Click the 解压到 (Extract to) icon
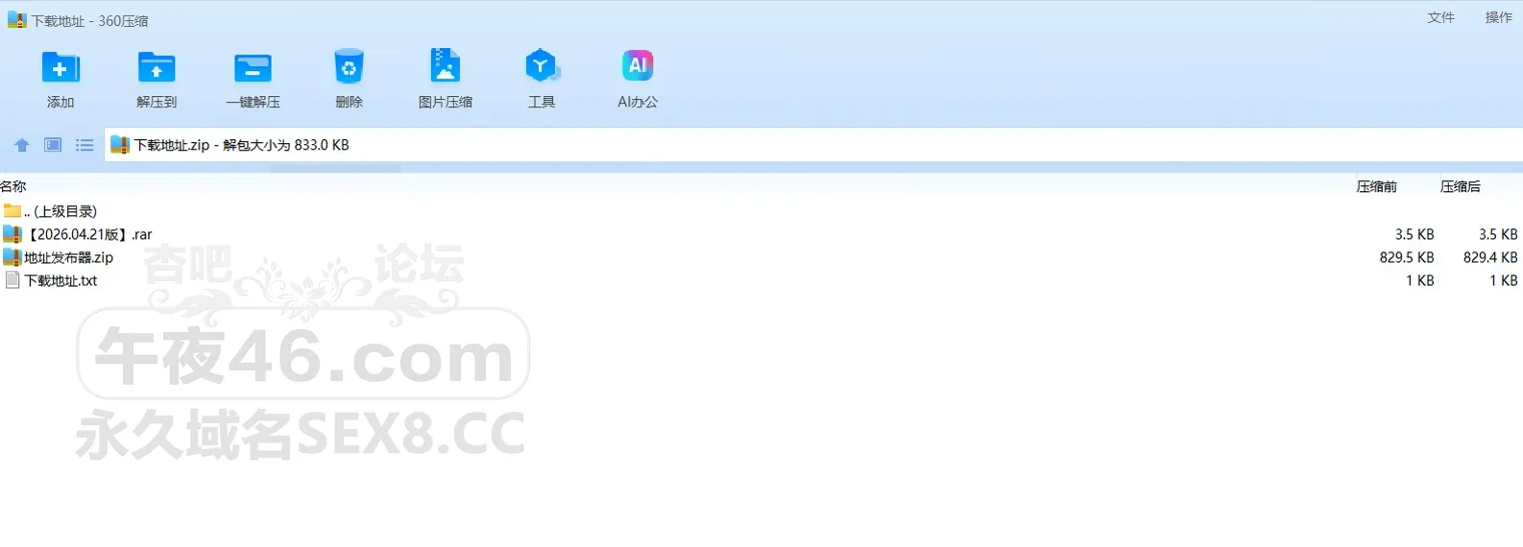The height and width of the screenshot is (547, 1523). click(x=157, y=68)
